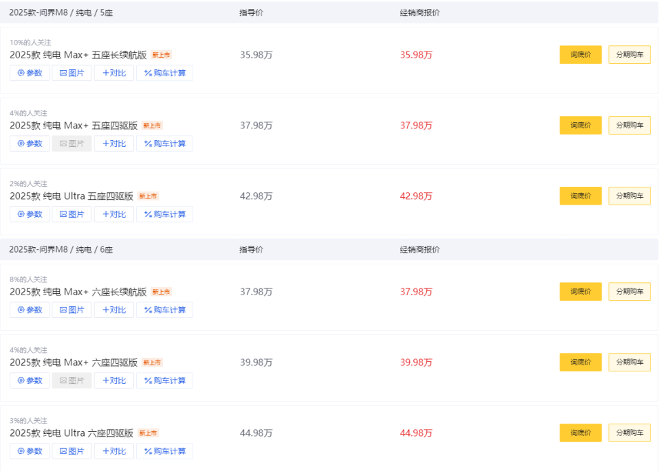
Task: Click red 37.98万 dealer price of Max+ 六座长续航版
Action: point(417,292)
